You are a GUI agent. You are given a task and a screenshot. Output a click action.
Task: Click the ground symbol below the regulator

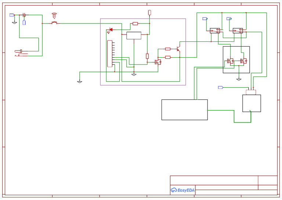tap(134, 74)
